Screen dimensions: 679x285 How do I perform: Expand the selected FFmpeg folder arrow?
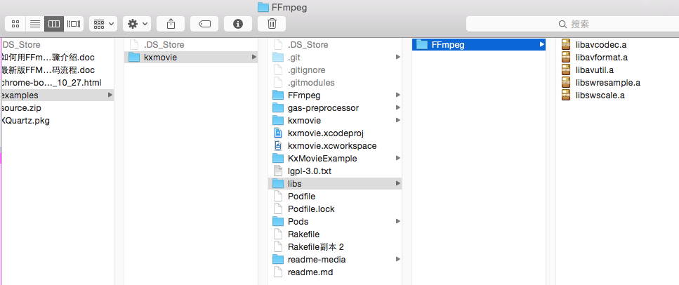pos(541,45)
